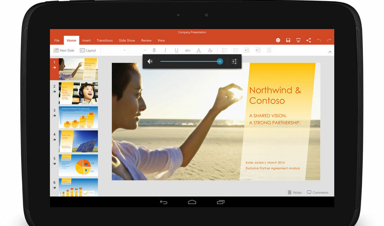Tap the smiley feedback icon
The height and width of the screenshot is (226, 384).
278,40
